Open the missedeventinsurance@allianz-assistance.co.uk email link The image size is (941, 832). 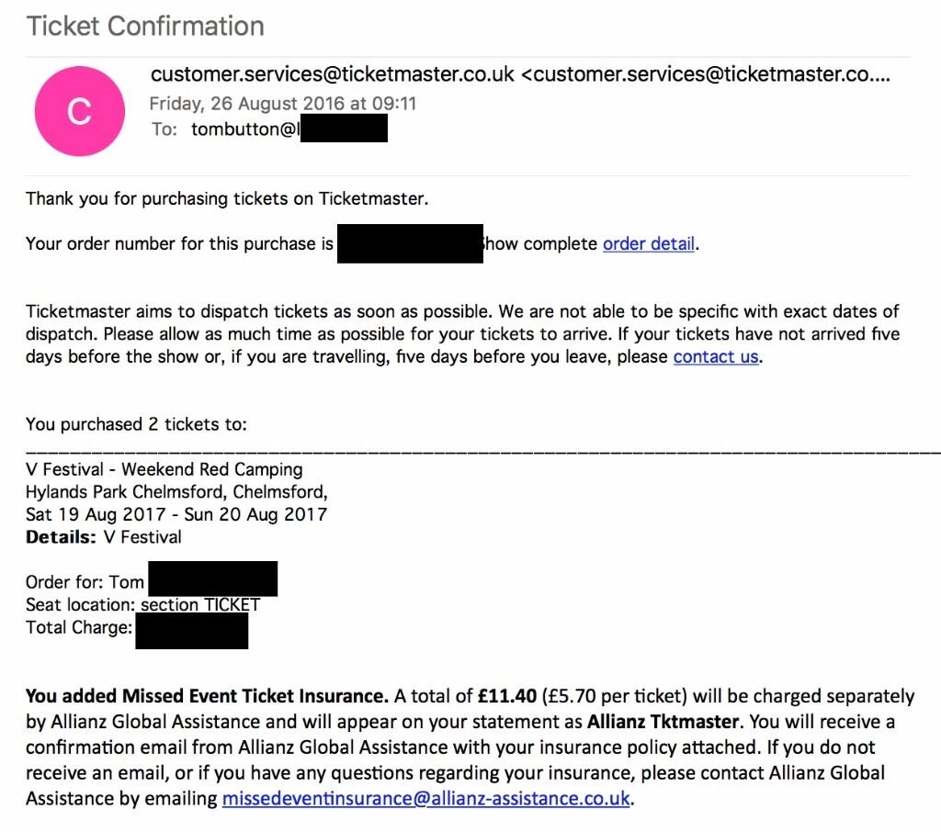426,798
